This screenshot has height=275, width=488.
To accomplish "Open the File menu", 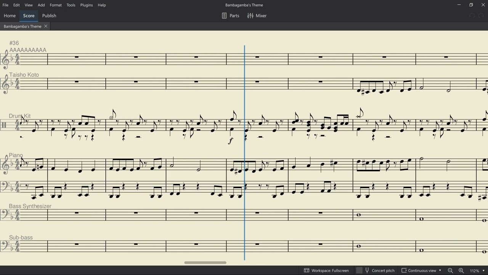I will point(5,5).
